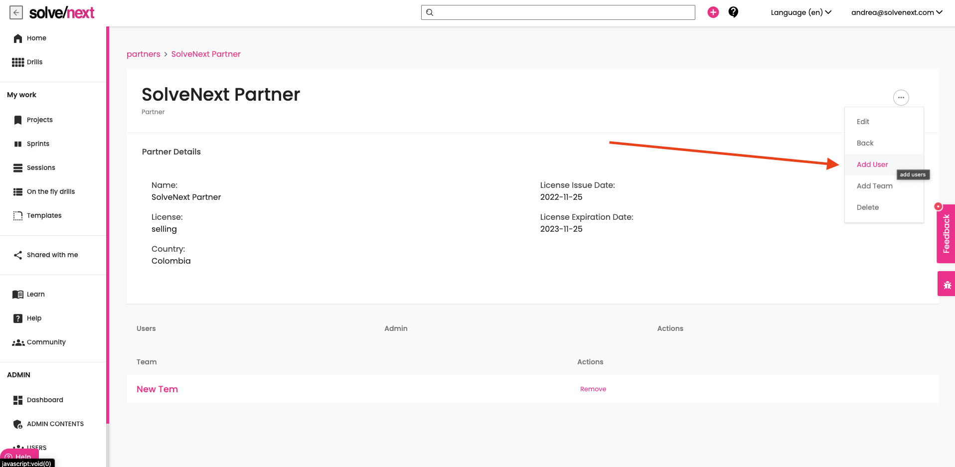The height and width of the screenshot is (467, 955).
Task: Click the license value 'selling'
Action: coord(164,229)
